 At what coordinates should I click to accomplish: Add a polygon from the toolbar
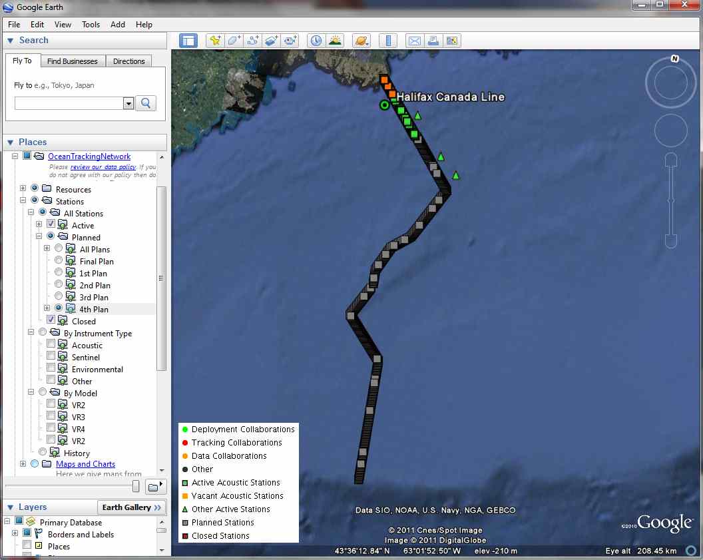point(234,41)
